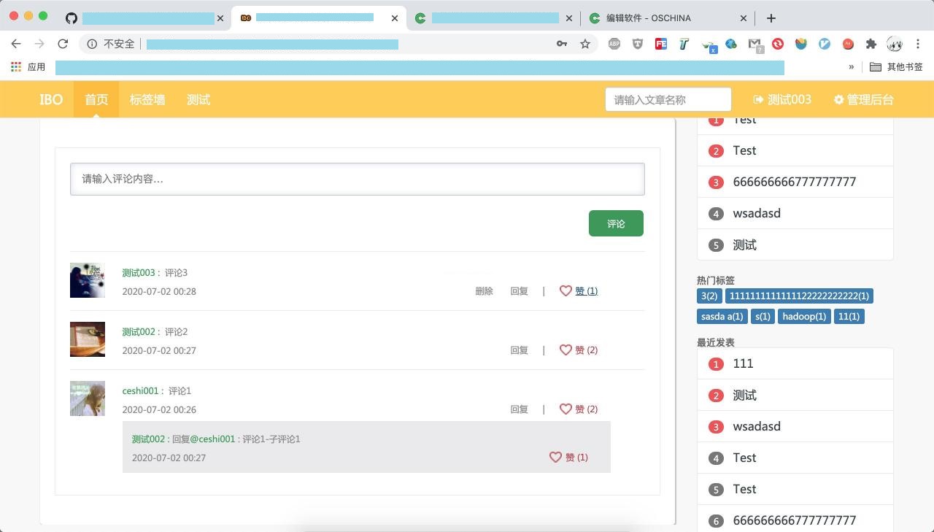Open the saved passwords key icon

[562, 44]
